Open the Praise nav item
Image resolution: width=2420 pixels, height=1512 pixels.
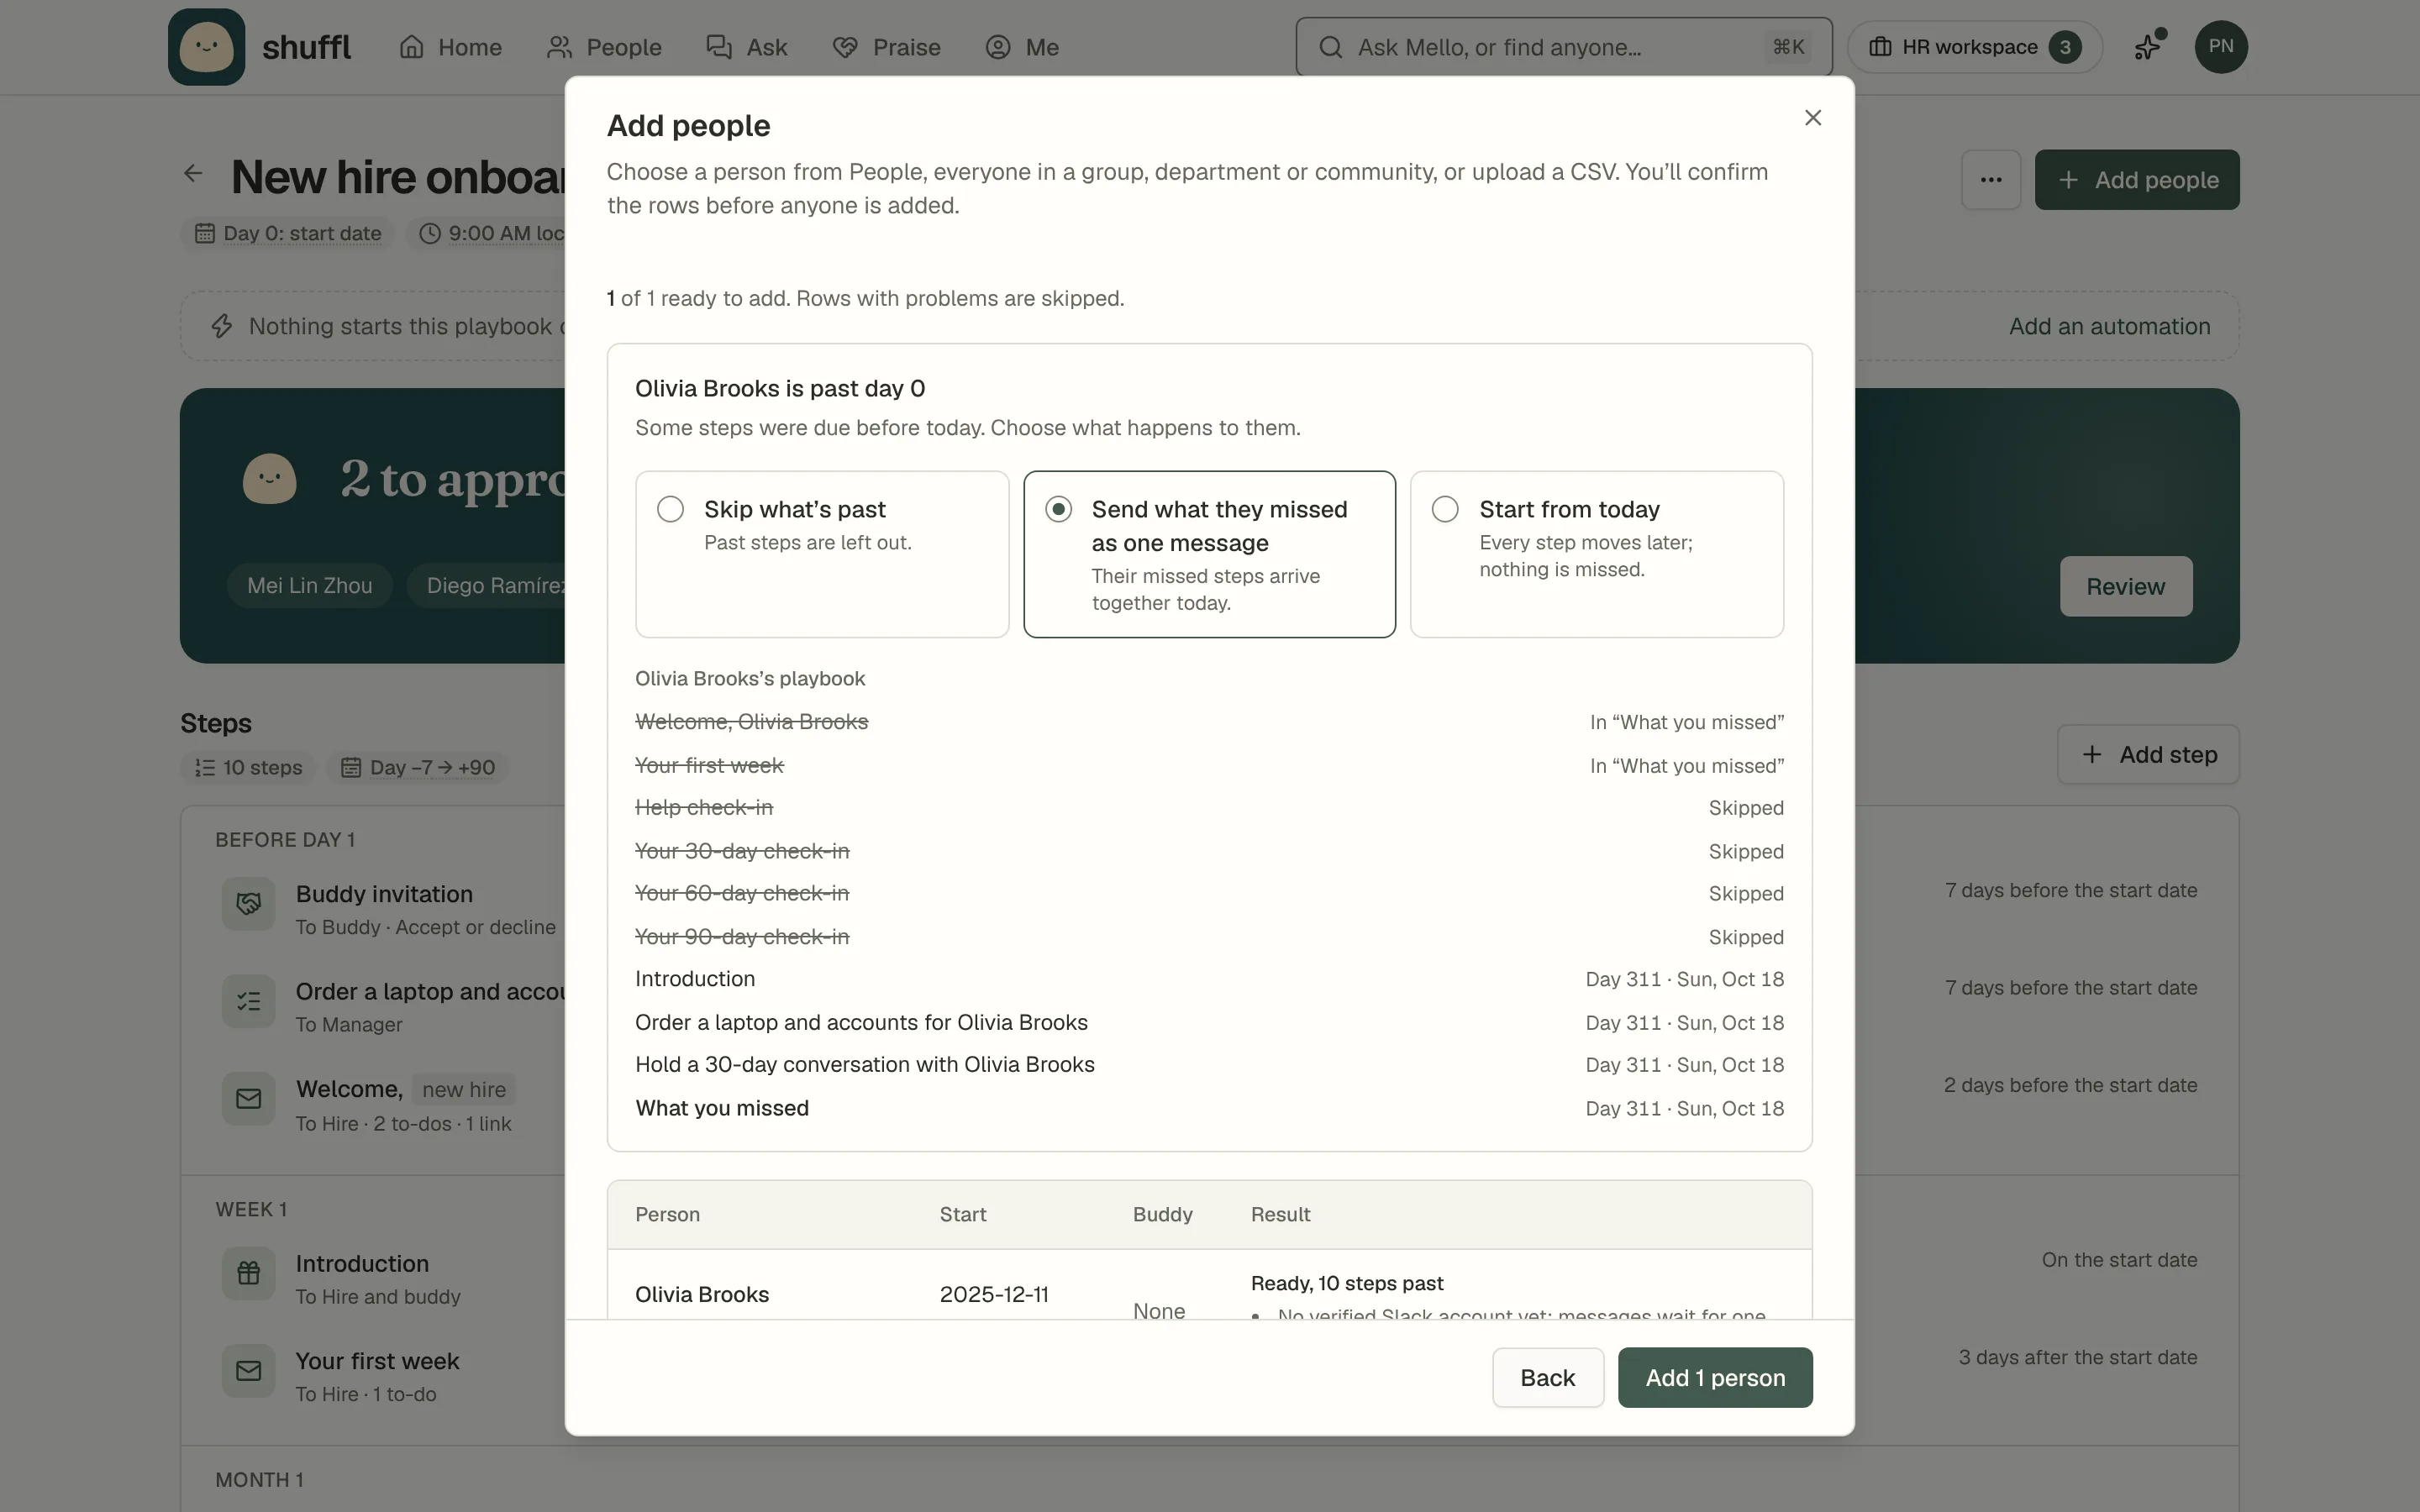pyautogui.click(x=886, y=47)
